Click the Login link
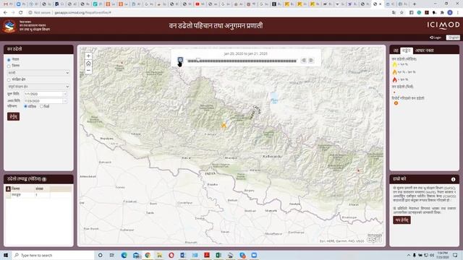The width and height of the screenshot is (463, 260). 436,38
